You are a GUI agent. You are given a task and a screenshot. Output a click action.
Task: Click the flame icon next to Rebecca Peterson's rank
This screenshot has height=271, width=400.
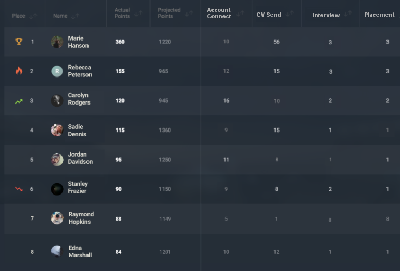[19, 71]
